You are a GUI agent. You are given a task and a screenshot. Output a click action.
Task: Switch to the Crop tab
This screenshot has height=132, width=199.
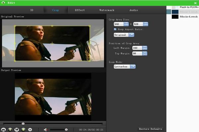click(x=55, y=10)
